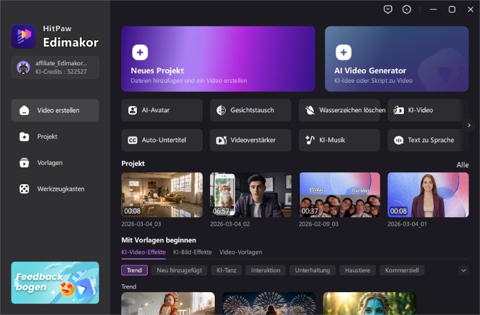Image resolution: width=480 pixels, height=315 pixels.
Task: Click the user avatar picture
Action: coord(23,67)
